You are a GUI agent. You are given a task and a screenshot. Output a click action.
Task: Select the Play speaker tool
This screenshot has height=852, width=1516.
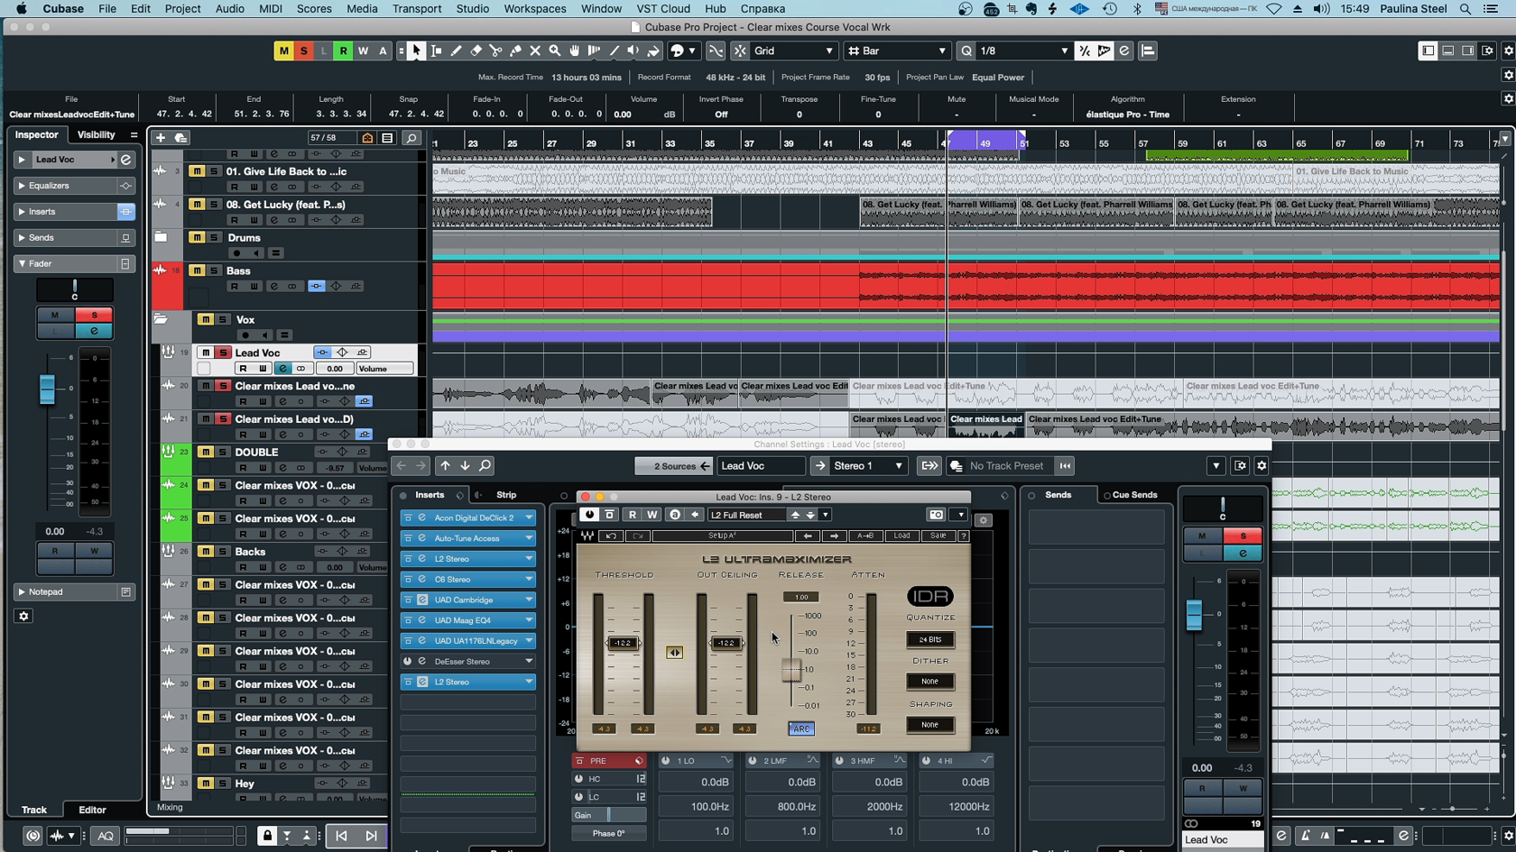coord(633,51)
